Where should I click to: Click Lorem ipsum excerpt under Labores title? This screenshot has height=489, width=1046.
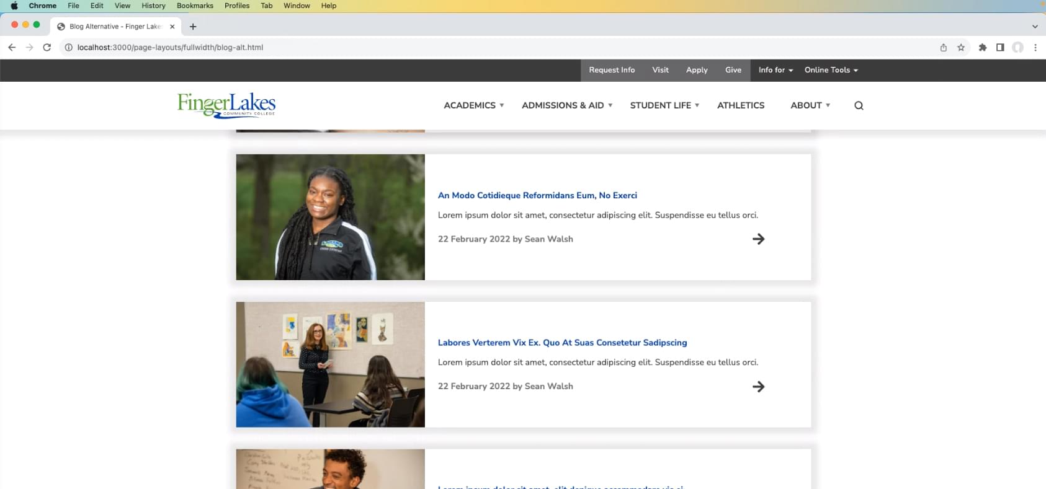[598, 362]
